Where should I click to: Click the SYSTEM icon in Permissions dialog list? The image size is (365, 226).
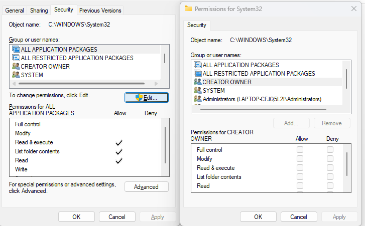click(x=197, y=91)
